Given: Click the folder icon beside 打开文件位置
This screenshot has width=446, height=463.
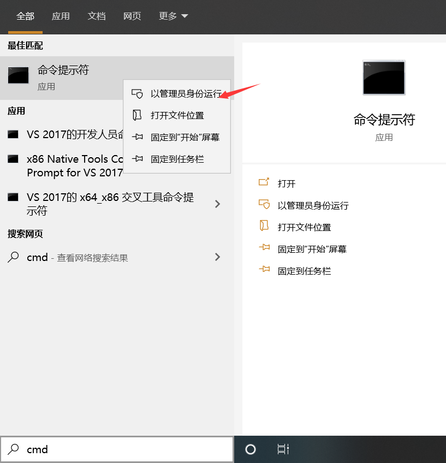Looking at the screenshot, I should click(x=264, y=227).
